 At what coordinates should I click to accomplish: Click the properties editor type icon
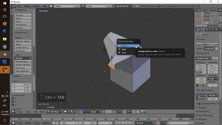(x=198, y=30)
